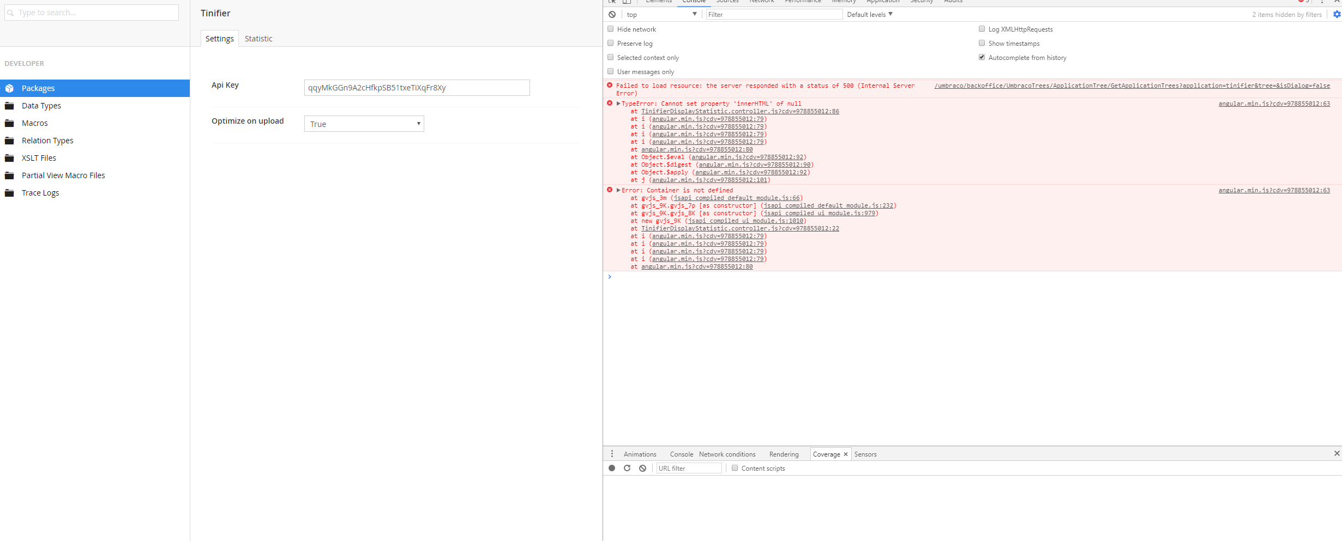Open the Optimize on upload dropdown
Screen dimensions: 1342x541
click(x=364, y=124)
